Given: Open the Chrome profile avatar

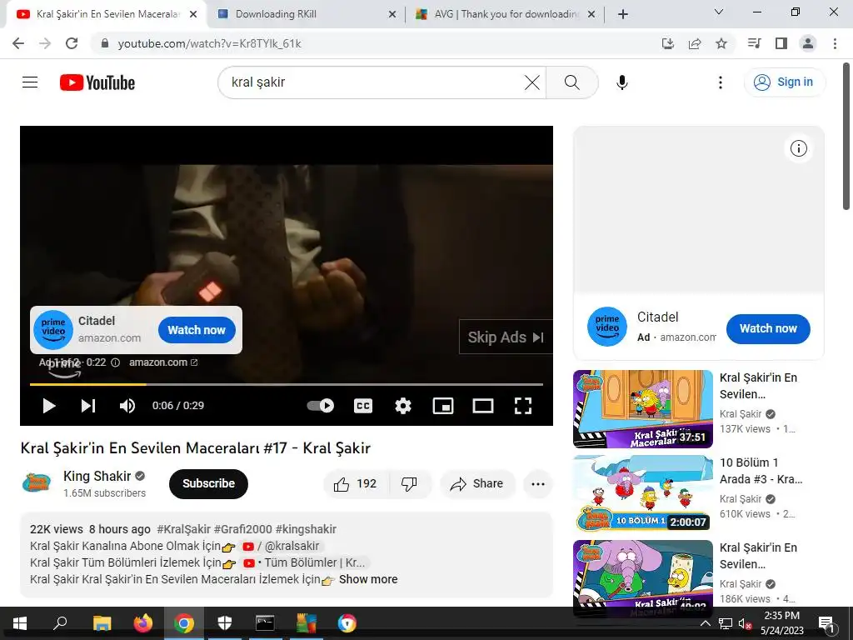Looking at the screenshot, I should [808, 43].
